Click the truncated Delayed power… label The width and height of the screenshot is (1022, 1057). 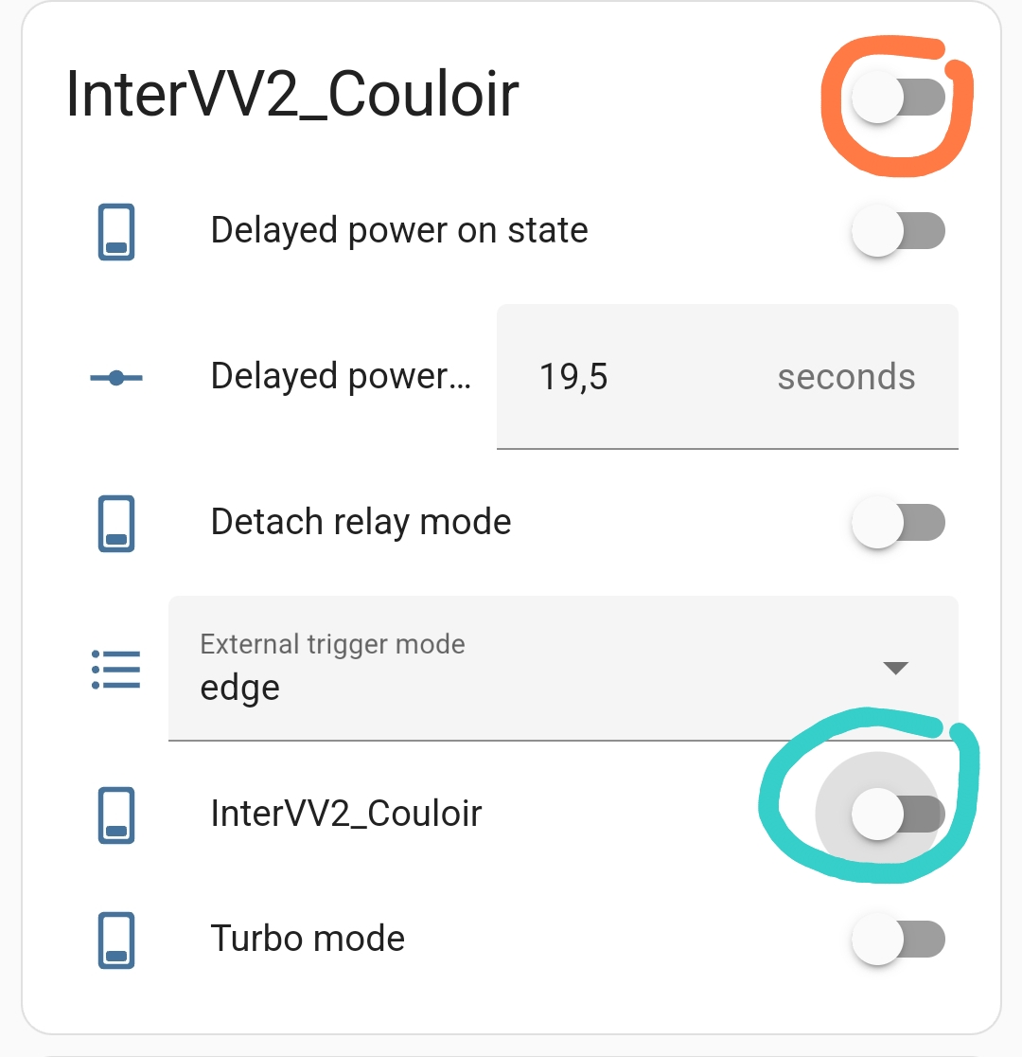[340, 377]
